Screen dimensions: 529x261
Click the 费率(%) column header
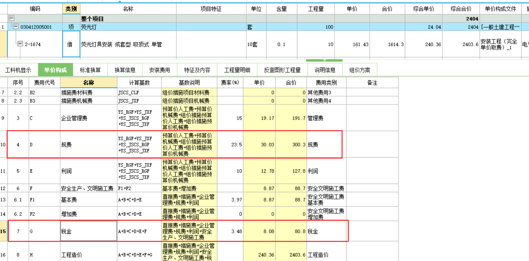click(x=230, y=83)
